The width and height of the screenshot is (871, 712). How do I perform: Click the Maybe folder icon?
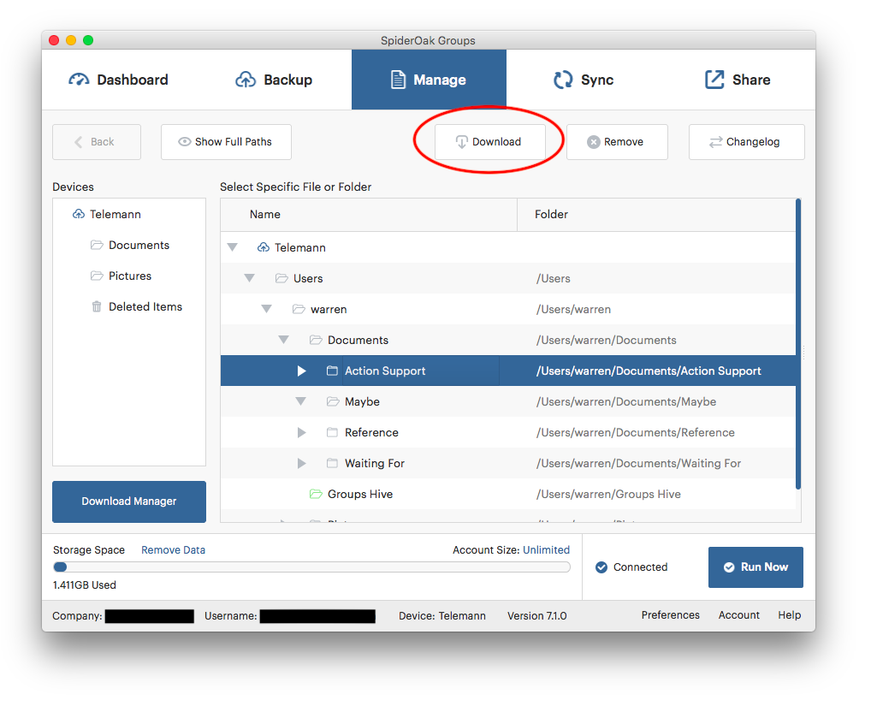[333, 401]
